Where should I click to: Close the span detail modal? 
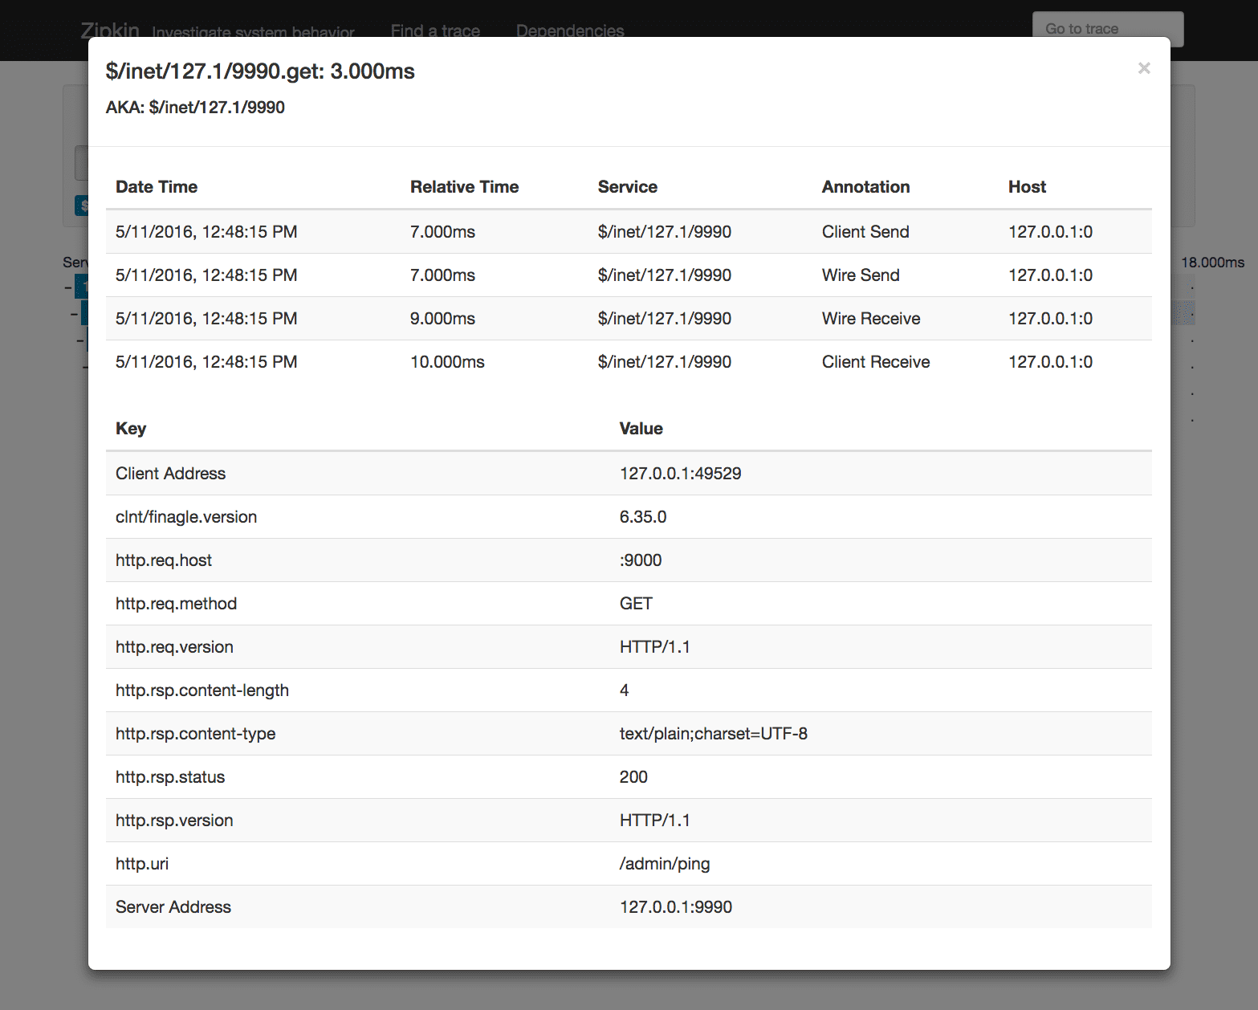1144,68
